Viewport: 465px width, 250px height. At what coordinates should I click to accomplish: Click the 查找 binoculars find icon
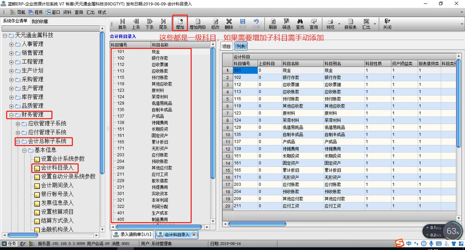click(x=300, y=24)
